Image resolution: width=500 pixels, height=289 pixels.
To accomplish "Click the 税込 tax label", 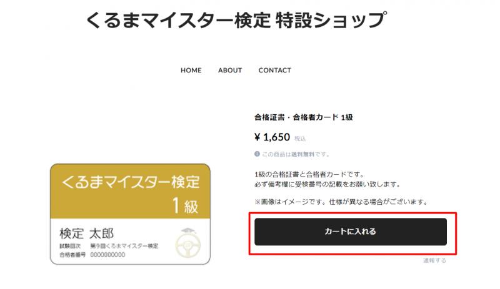I will point(300,139).
